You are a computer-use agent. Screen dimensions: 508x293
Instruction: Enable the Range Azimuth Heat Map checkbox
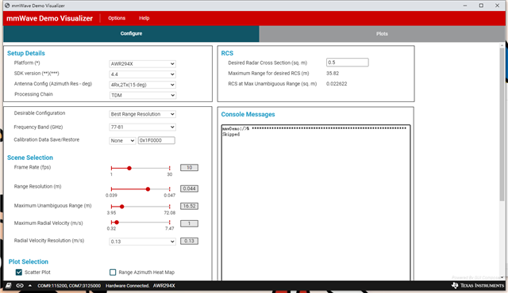click(113, 272)
